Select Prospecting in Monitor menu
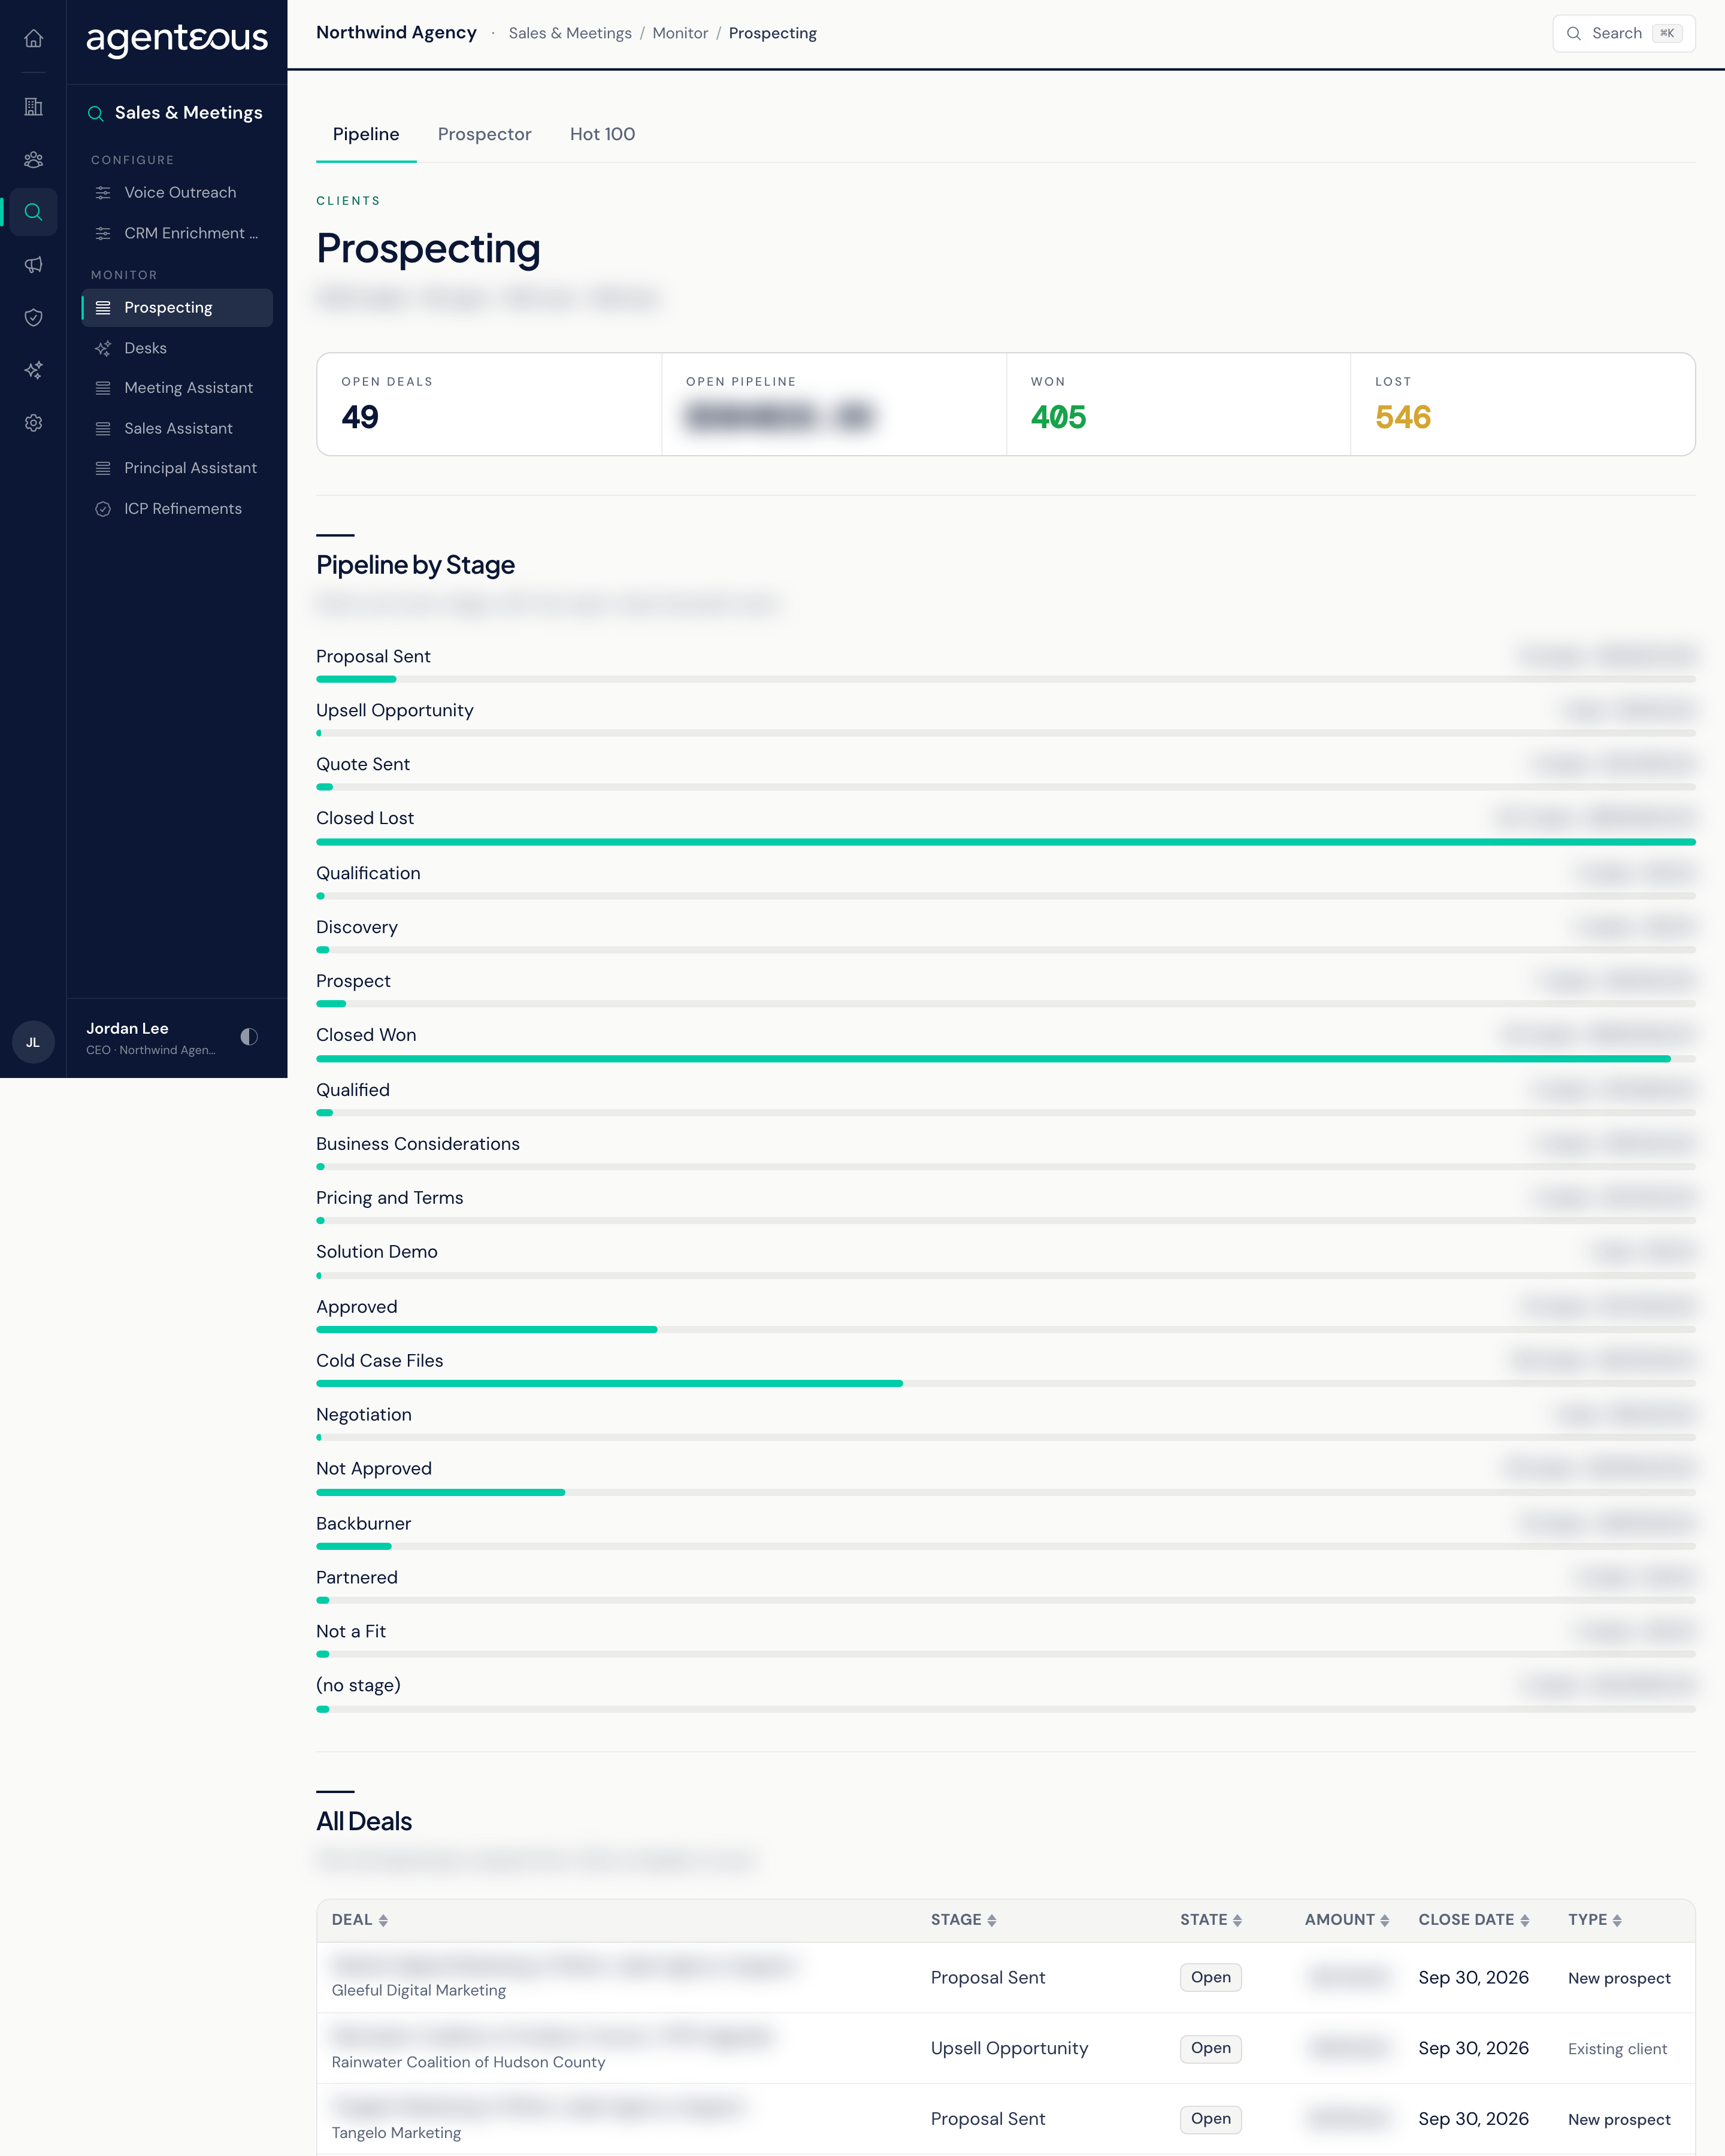The height and width of the screenshot is (2156, 1725). click(177, 308)
